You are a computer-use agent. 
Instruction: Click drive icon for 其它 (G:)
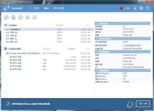pyautogui.click(x=8, y=42)
